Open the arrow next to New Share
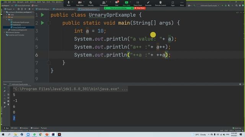This screenshot has height=137, width=245. (x=131, y=2)
